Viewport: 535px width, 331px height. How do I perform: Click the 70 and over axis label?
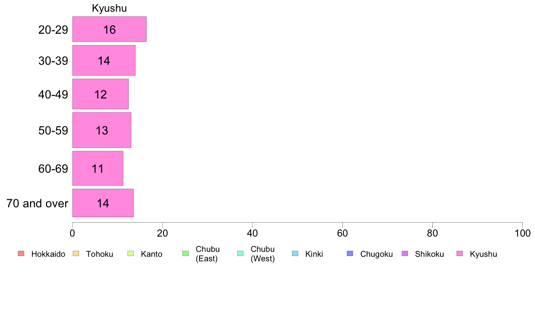pyautogui.click(x=37, y=204)
